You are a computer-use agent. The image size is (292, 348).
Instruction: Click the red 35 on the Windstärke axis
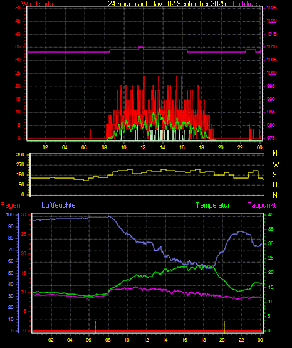click(x=18, y=47)
